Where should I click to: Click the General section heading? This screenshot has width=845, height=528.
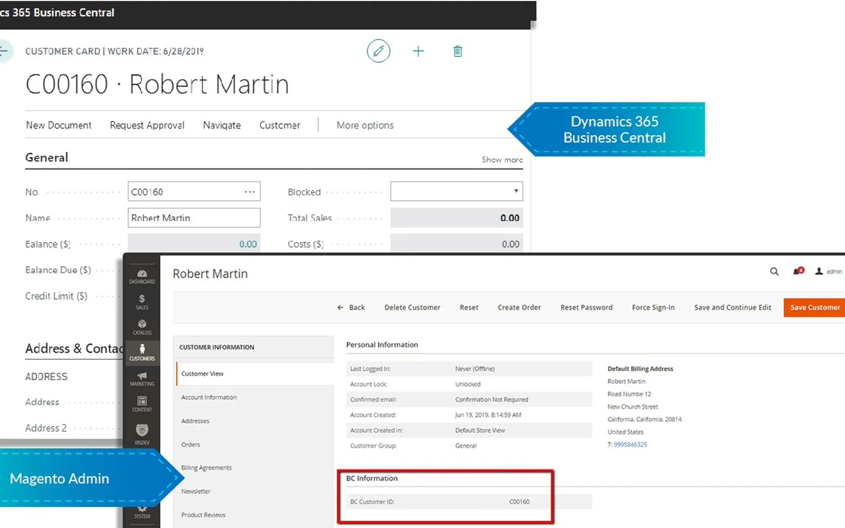(x=46, y=157)
